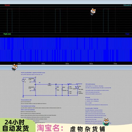Select the Rload resistor symbol
The image size is (132, 132).
point(62,89)
